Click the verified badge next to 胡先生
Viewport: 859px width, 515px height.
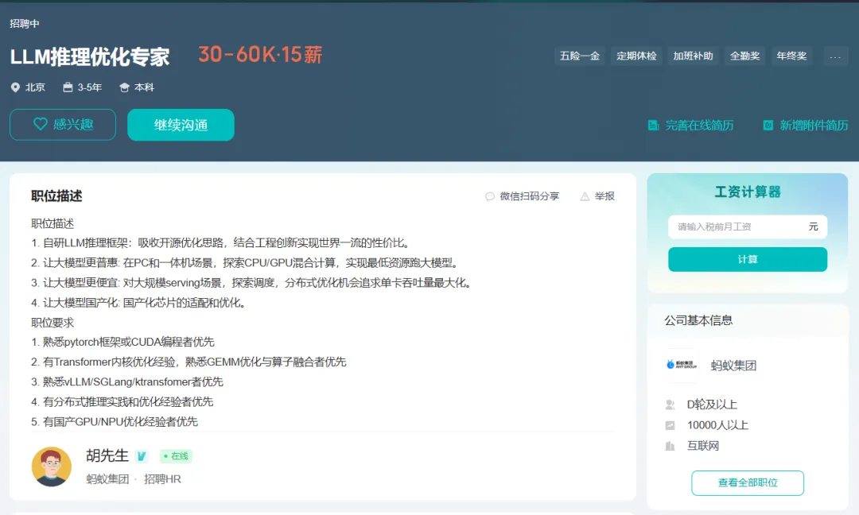coord(142,456)
